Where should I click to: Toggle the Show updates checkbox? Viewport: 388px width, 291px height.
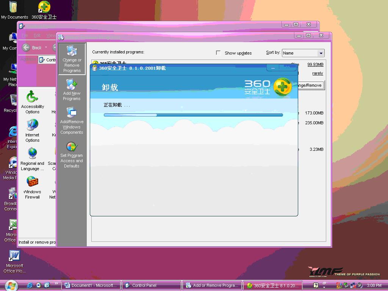coord(218,53)
